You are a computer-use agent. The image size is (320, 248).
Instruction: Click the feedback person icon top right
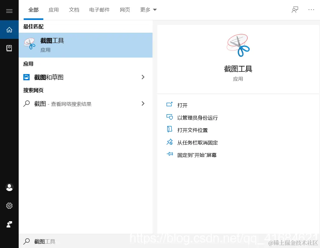[x=294, y=10]
